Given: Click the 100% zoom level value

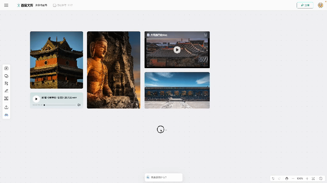Looking at the screenshot, I should pos(300,178).
